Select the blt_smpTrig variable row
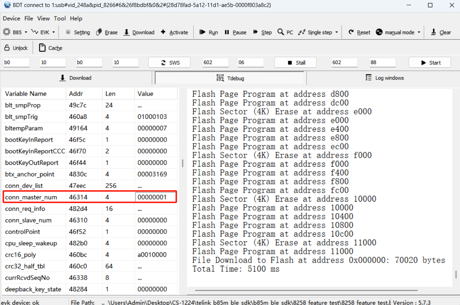The width and height of the screenshot is (460, 305). pos(90,117)
